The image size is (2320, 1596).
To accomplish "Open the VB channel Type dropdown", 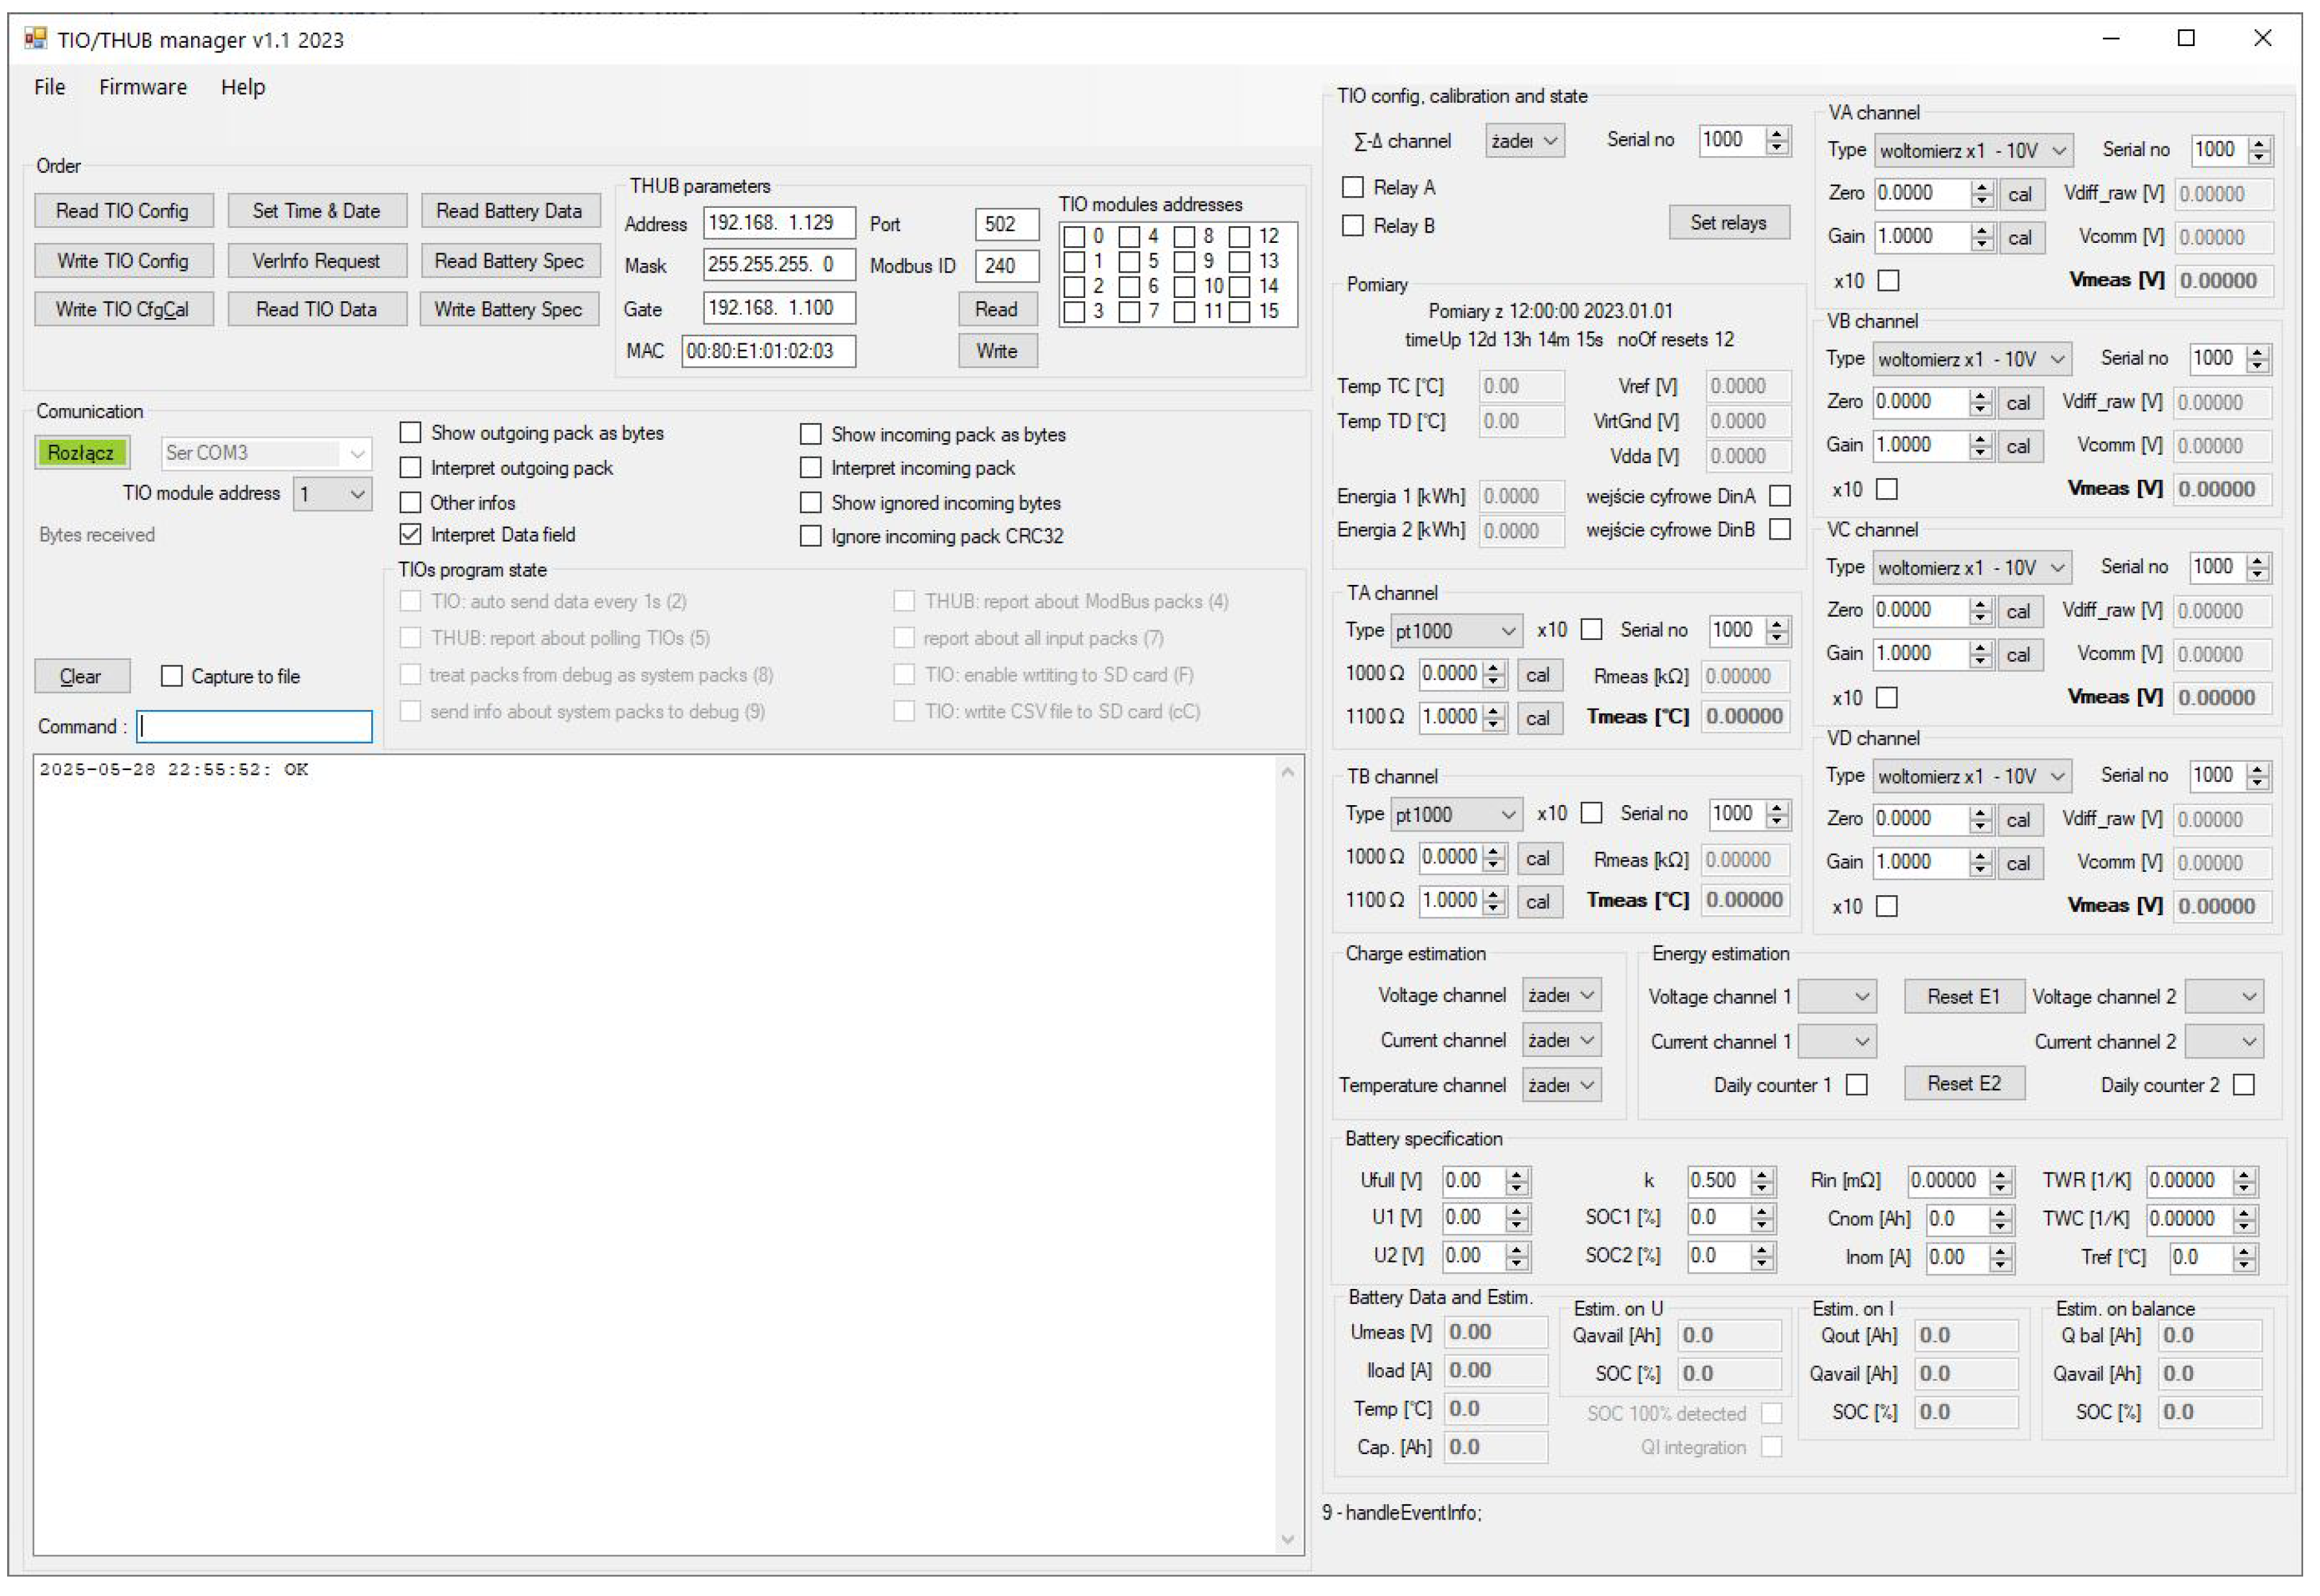I will [x=1972, y=360].
